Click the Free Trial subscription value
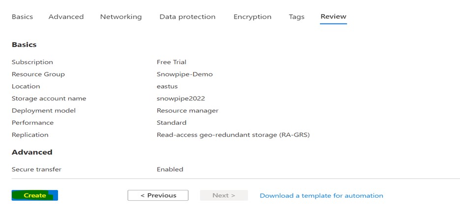This screenshot has height=211, width=460. click(x=171, y=62)
